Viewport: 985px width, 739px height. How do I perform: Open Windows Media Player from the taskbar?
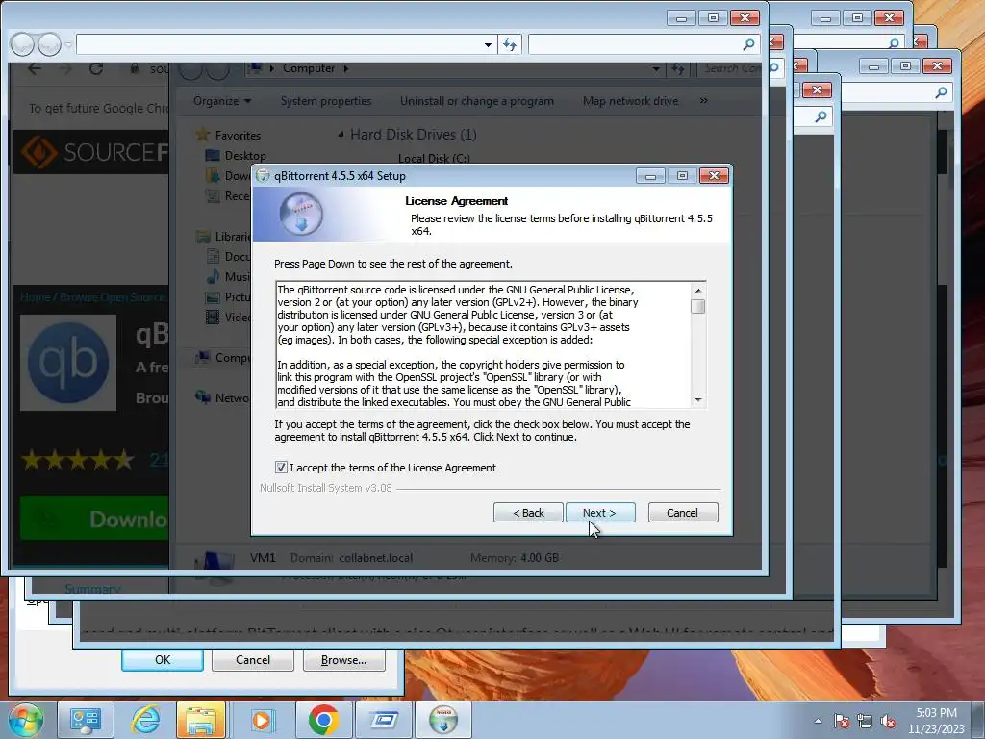pos(262,720)
